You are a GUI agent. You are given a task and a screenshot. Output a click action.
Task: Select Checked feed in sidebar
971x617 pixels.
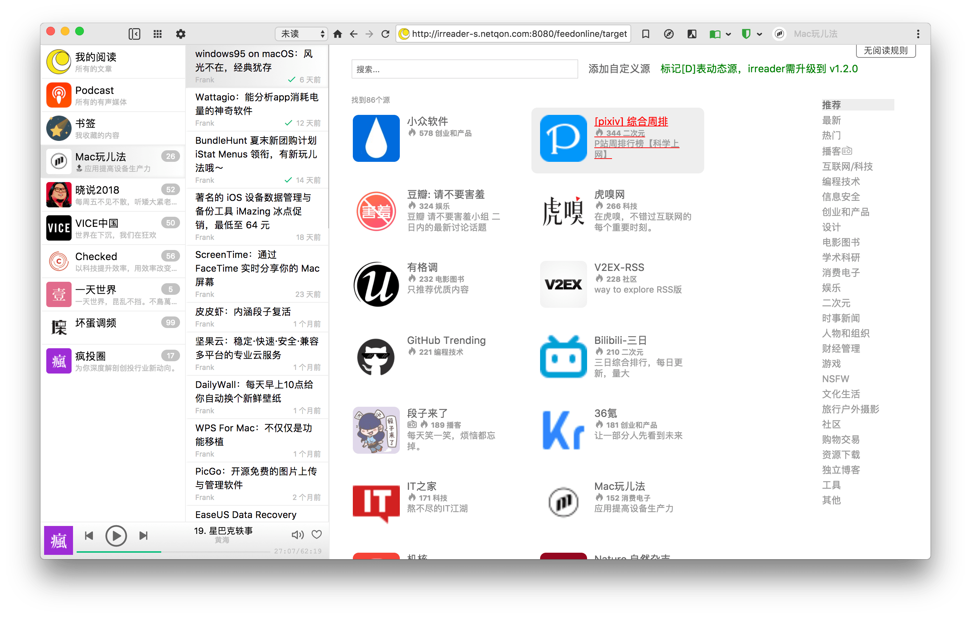pos(113,261)
